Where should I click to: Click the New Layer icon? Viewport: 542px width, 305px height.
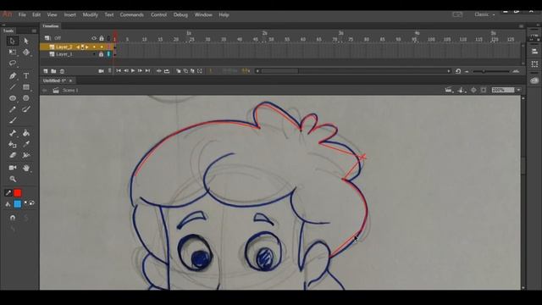(45, 71)
